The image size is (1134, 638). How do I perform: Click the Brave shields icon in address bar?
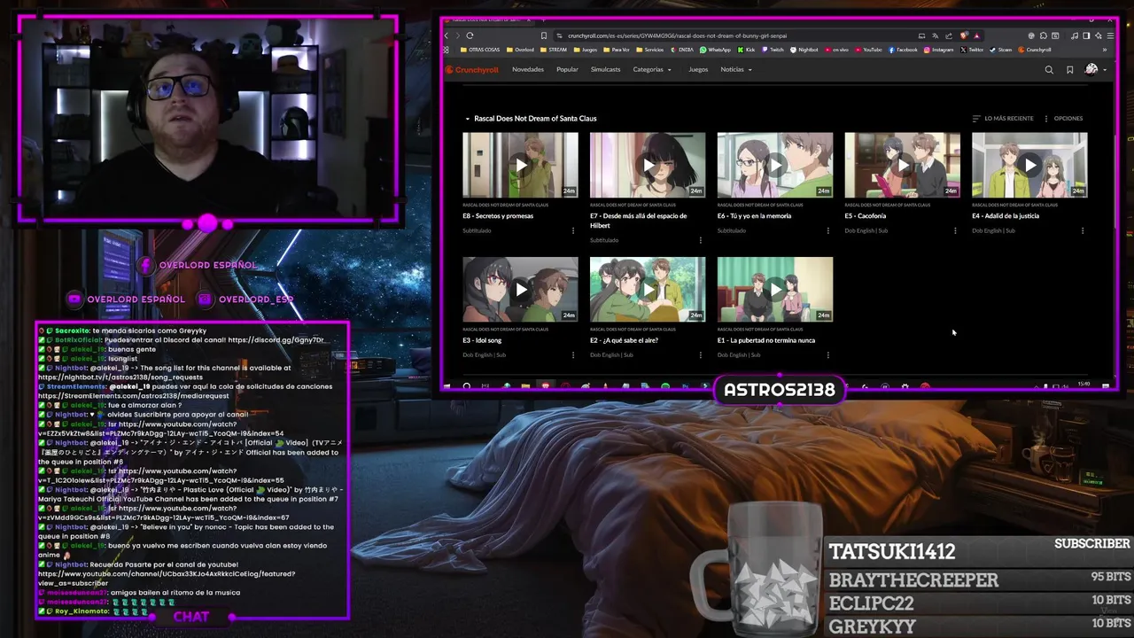tap(964, 35)
